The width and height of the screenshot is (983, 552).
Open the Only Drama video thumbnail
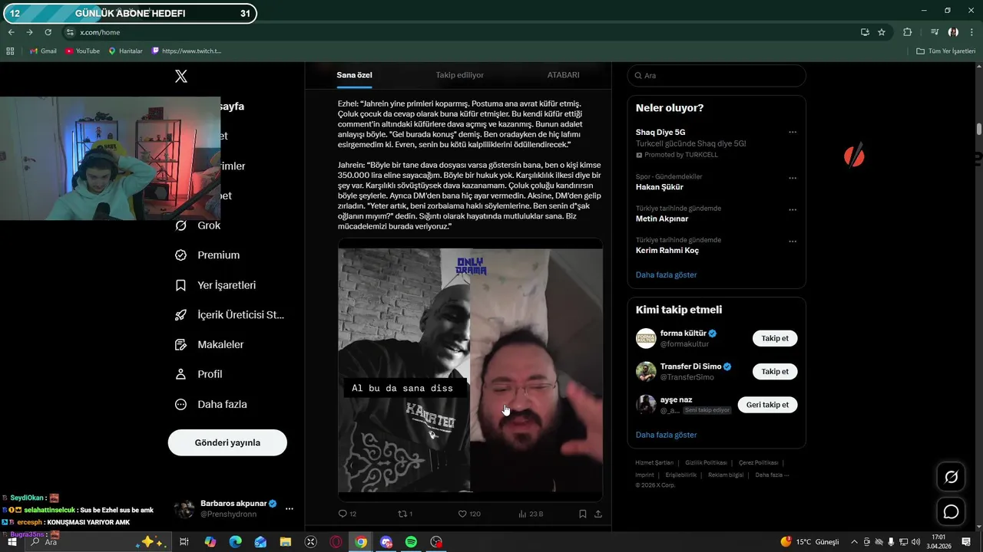(470, 370)
